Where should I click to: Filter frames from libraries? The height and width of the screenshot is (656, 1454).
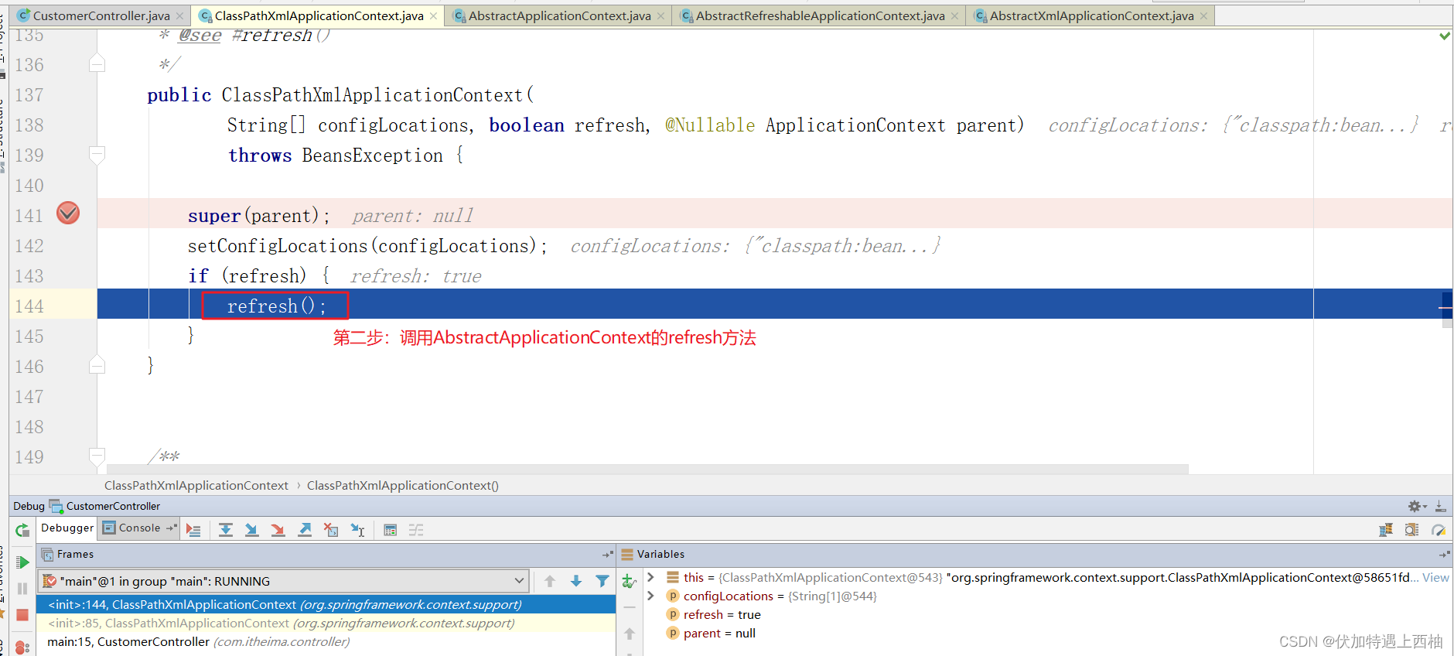[602, 581]
